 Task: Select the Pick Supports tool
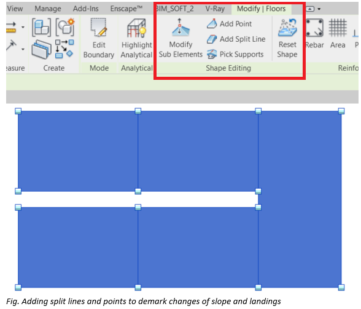point(235,55)
